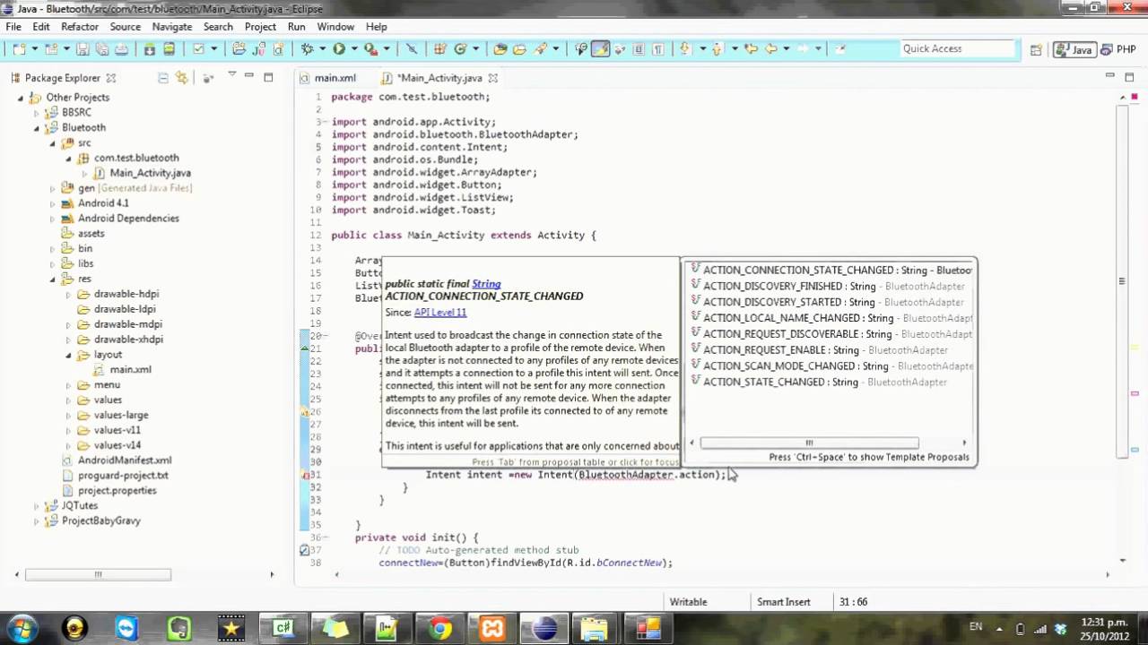
Task: Toggle Link with Editor in Package Explorer
Action: click(182, 78)
